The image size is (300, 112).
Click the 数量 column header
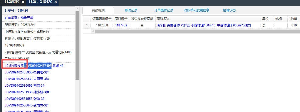click(x=294, y=19)
